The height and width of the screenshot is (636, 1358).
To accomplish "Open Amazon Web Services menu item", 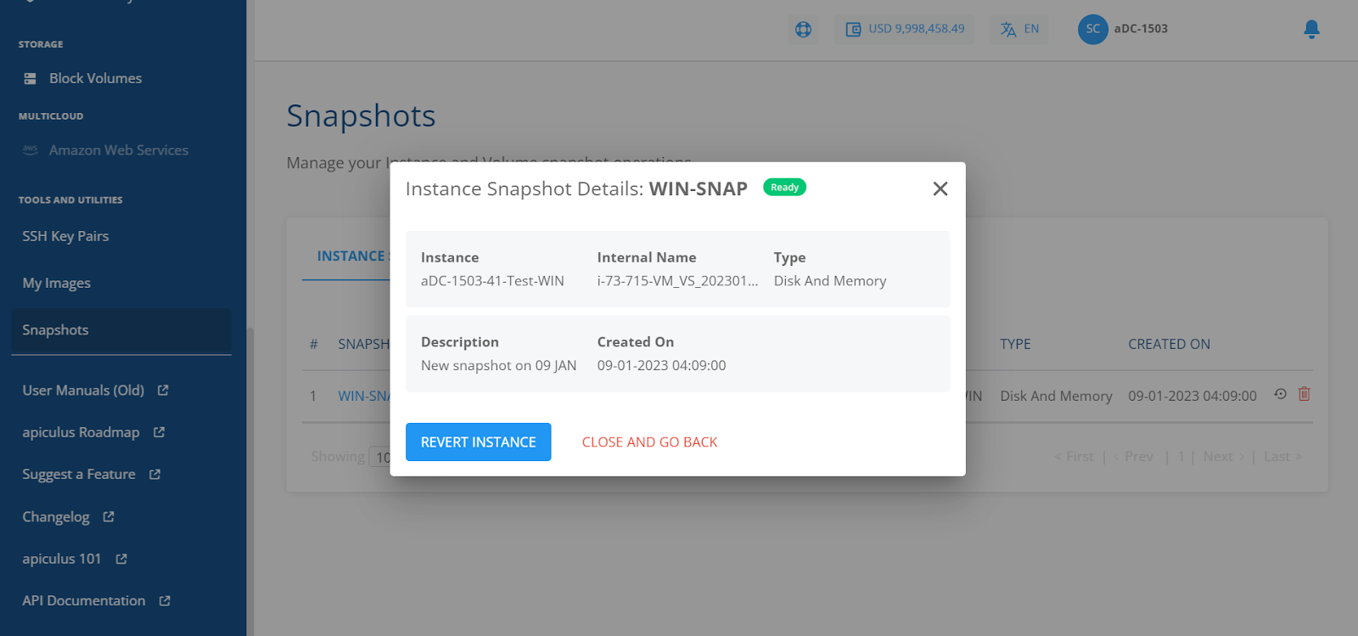I will click(x=118, y=150).
